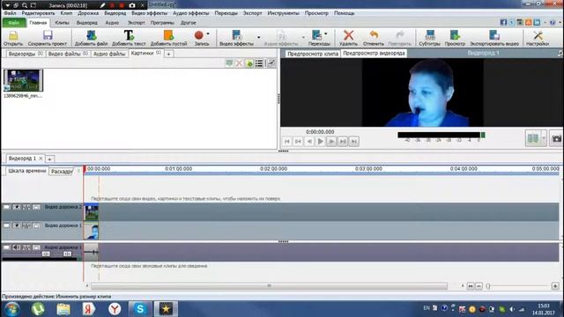564x317 pixels.
Task: Click the Просмотр preview toolbar icon
Action: [455, 38]
